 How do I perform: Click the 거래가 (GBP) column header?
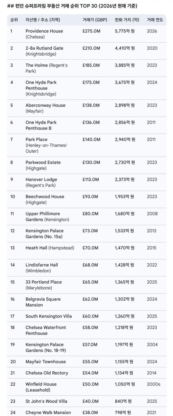pyautogui.click(x=95, y=20)
